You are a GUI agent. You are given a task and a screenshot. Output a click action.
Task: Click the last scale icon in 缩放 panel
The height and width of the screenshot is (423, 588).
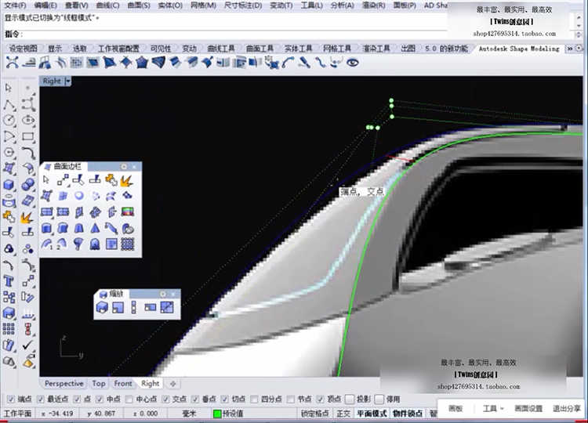coord(167,308)
